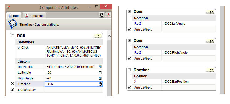Toggle cm units icon on Drawbar section
Viewport: 230px width, 104px height.
point(210,70)
